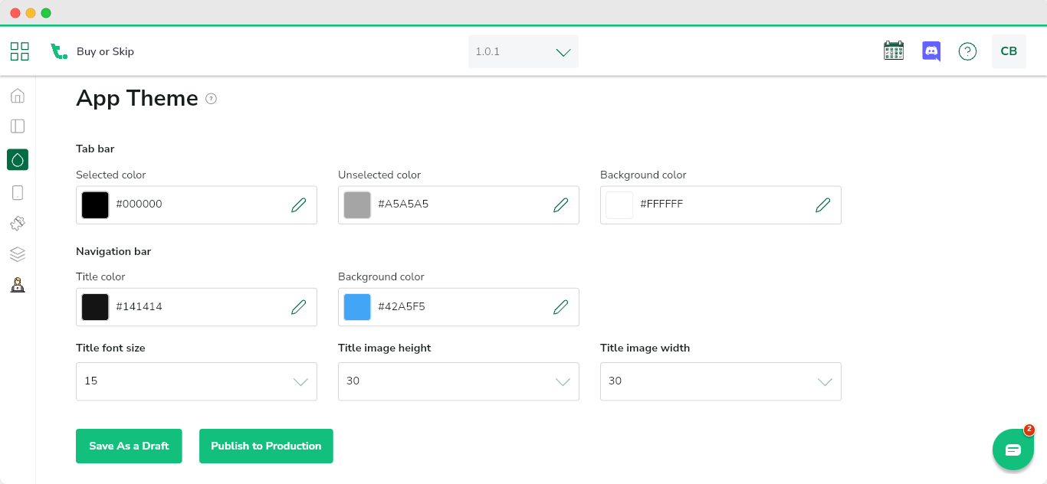The height and width of the screenshot is (484, 1047).
Task: Click the blue #42A5F5 color swatch
Action: click(x=357, y=307)
